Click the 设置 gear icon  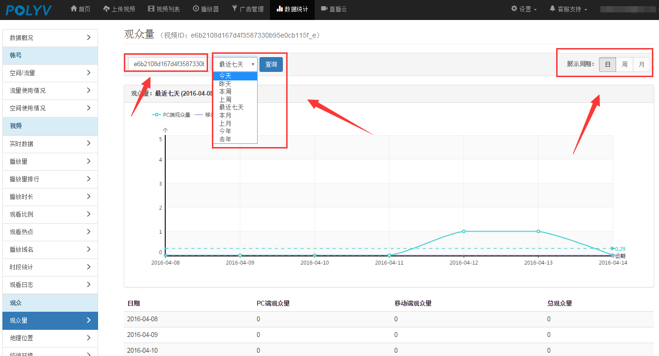tap(514, 9)
